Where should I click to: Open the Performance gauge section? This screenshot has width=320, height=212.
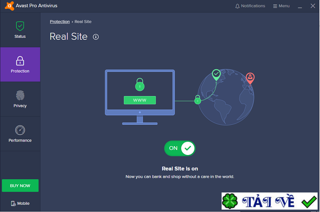click(x=20, y=134)
